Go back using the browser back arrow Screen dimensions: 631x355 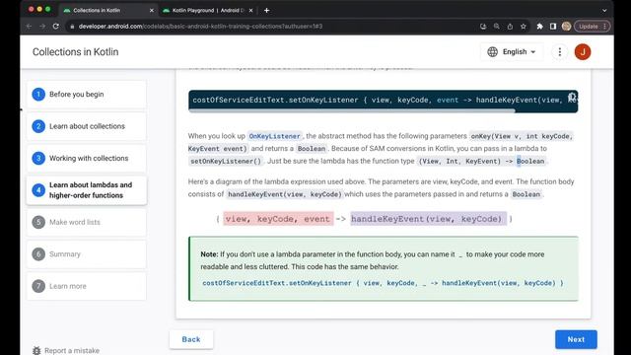point(29,27)
